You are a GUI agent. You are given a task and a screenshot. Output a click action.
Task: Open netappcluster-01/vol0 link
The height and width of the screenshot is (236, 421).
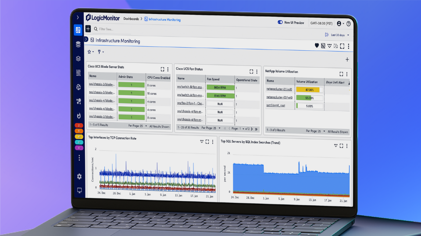point(279,89)
